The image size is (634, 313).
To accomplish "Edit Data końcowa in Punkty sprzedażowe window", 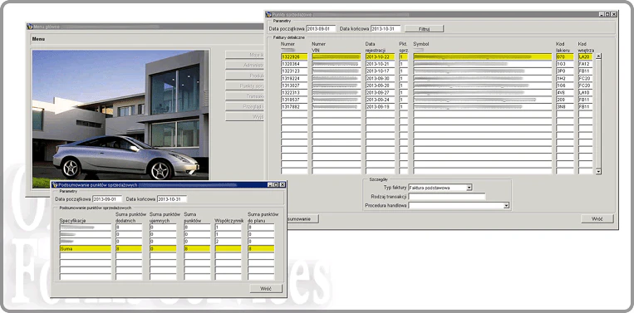I will [386, 29].
